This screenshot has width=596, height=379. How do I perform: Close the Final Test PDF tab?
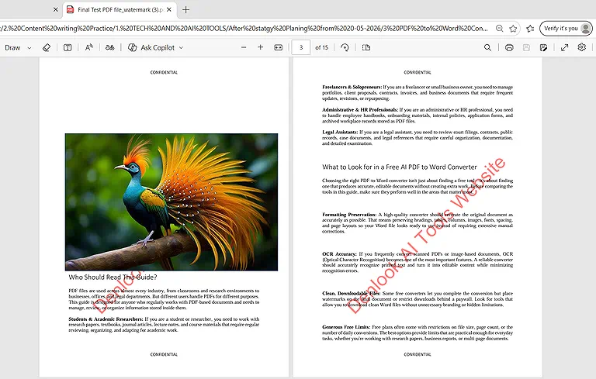[169, 10]
